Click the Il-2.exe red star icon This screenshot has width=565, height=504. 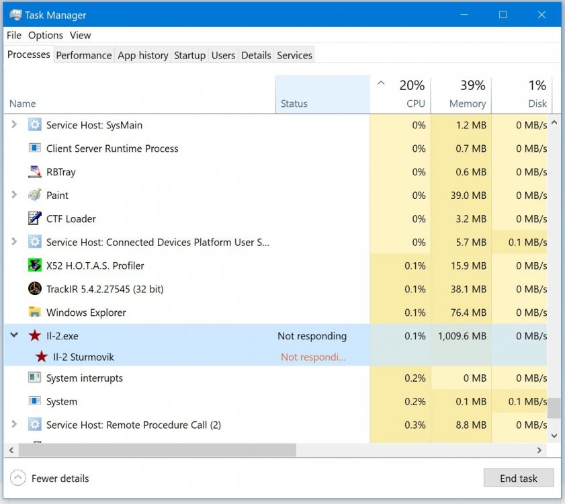coord(35,336)
